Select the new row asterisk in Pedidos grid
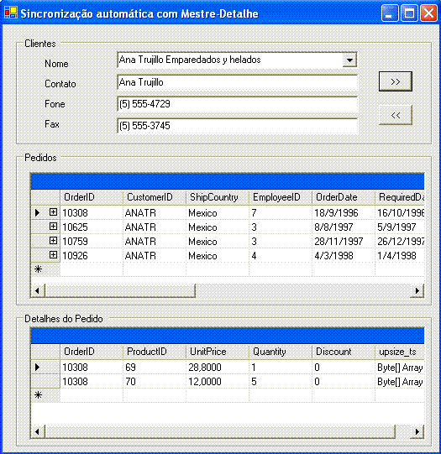Viewport: 441px width, 454px height. (39, 269)
